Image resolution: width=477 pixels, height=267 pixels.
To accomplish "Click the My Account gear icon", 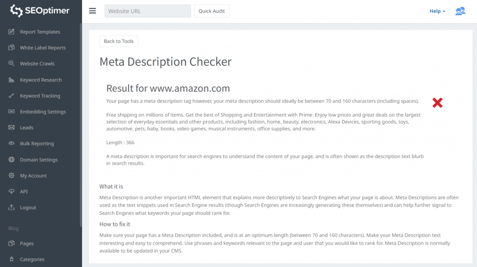I will point(11,176).
